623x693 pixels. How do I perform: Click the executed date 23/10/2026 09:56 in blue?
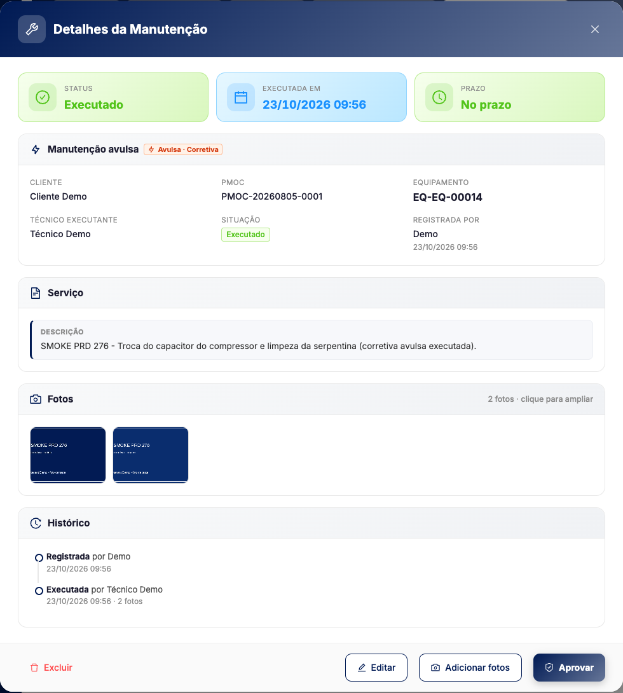tap(314, 104)
